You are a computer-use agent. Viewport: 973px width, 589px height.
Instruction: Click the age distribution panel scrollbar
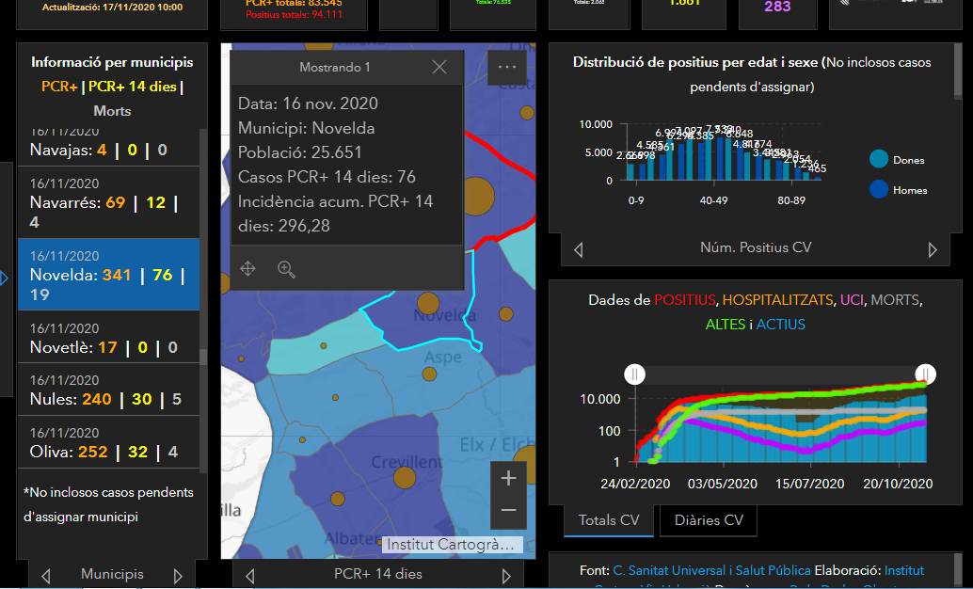click(x=958, y=72)
